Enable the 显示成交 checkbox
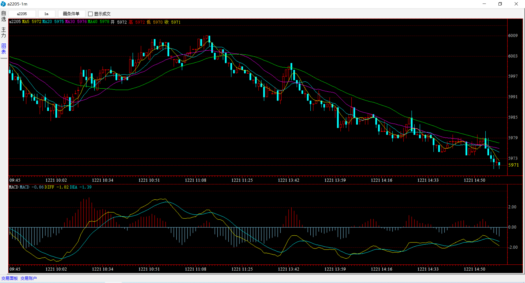 pos(91,14)
